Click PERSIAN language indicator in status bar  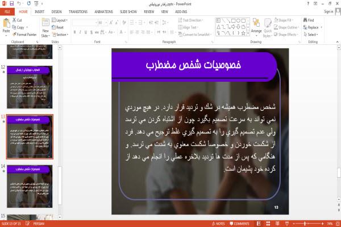39,224
